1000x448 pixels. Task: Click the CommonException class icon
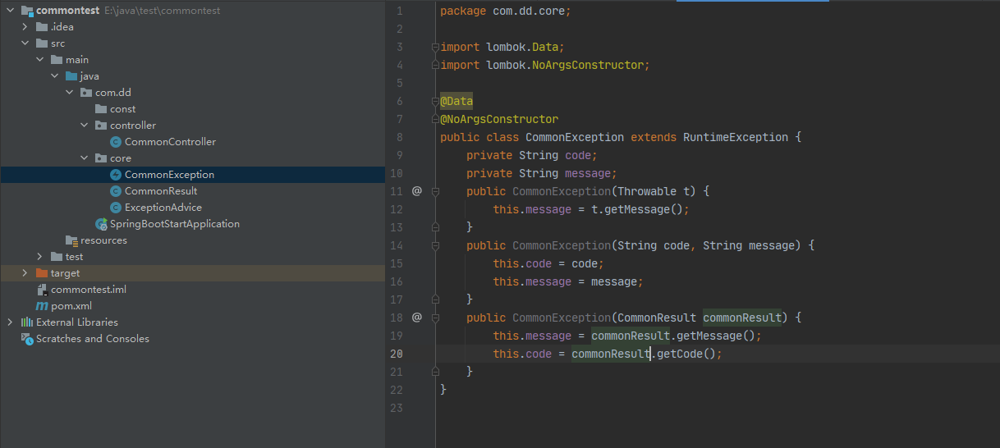[116, 175]
